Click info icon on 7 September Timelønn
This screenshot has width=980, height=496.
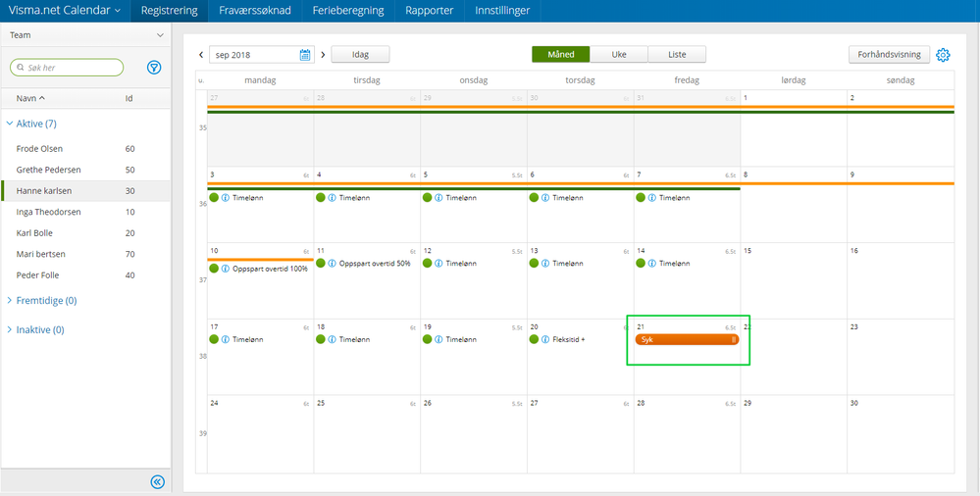(x=652, y=197)
